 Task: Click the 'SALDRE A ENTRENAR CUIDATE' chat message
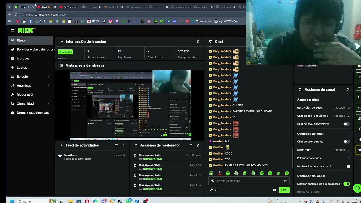point(252,111)
